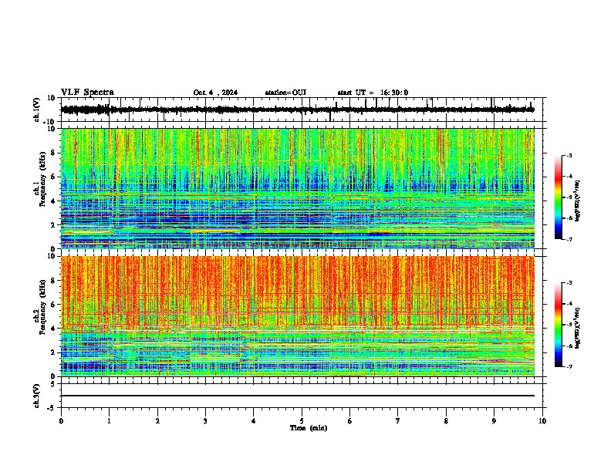Click time axis tick label 9
611x472 pixels.
point(494,421)
